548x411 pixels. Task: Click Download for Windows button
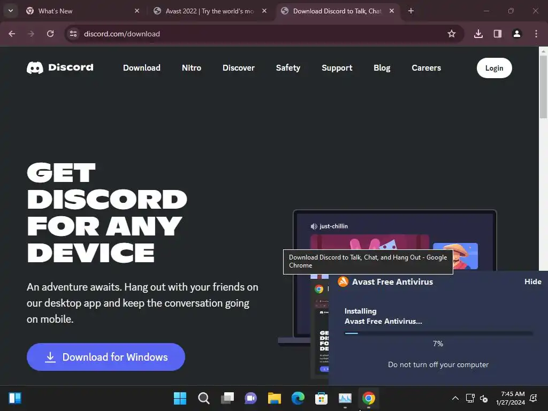click(106, 357)
